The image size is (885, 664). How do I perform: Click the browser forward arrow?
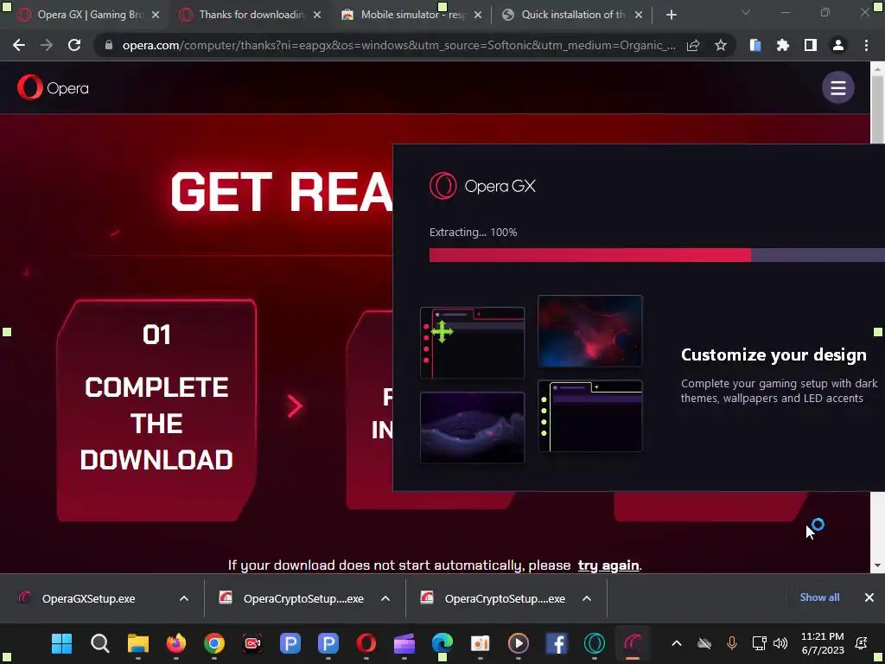click(47, 45)
